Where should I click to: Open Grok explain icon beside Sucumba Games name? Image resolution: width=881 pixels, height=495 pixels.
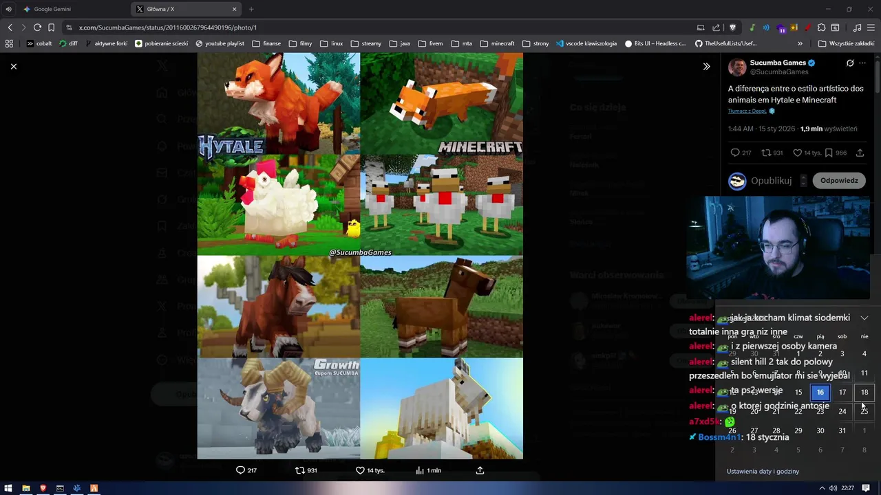click(850, 63)
